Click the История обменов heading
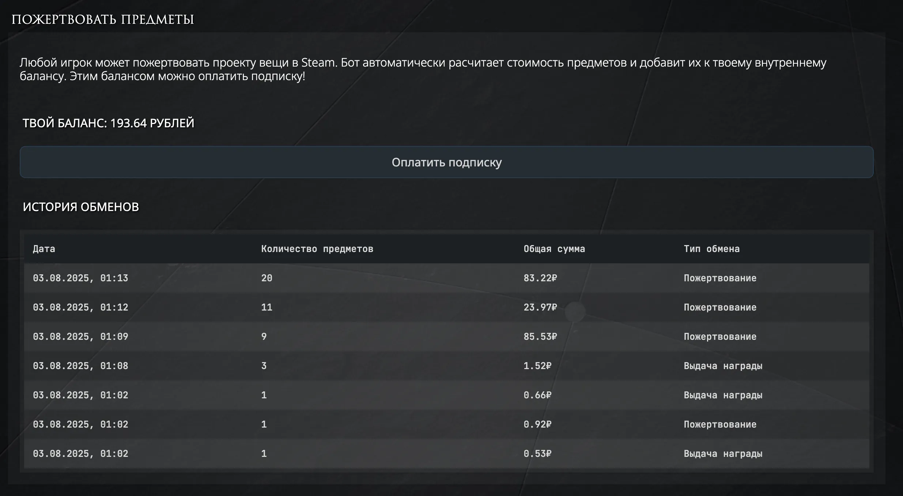This screenshot has width=903, height=496. pyautogui.click(x=81, y=207)
